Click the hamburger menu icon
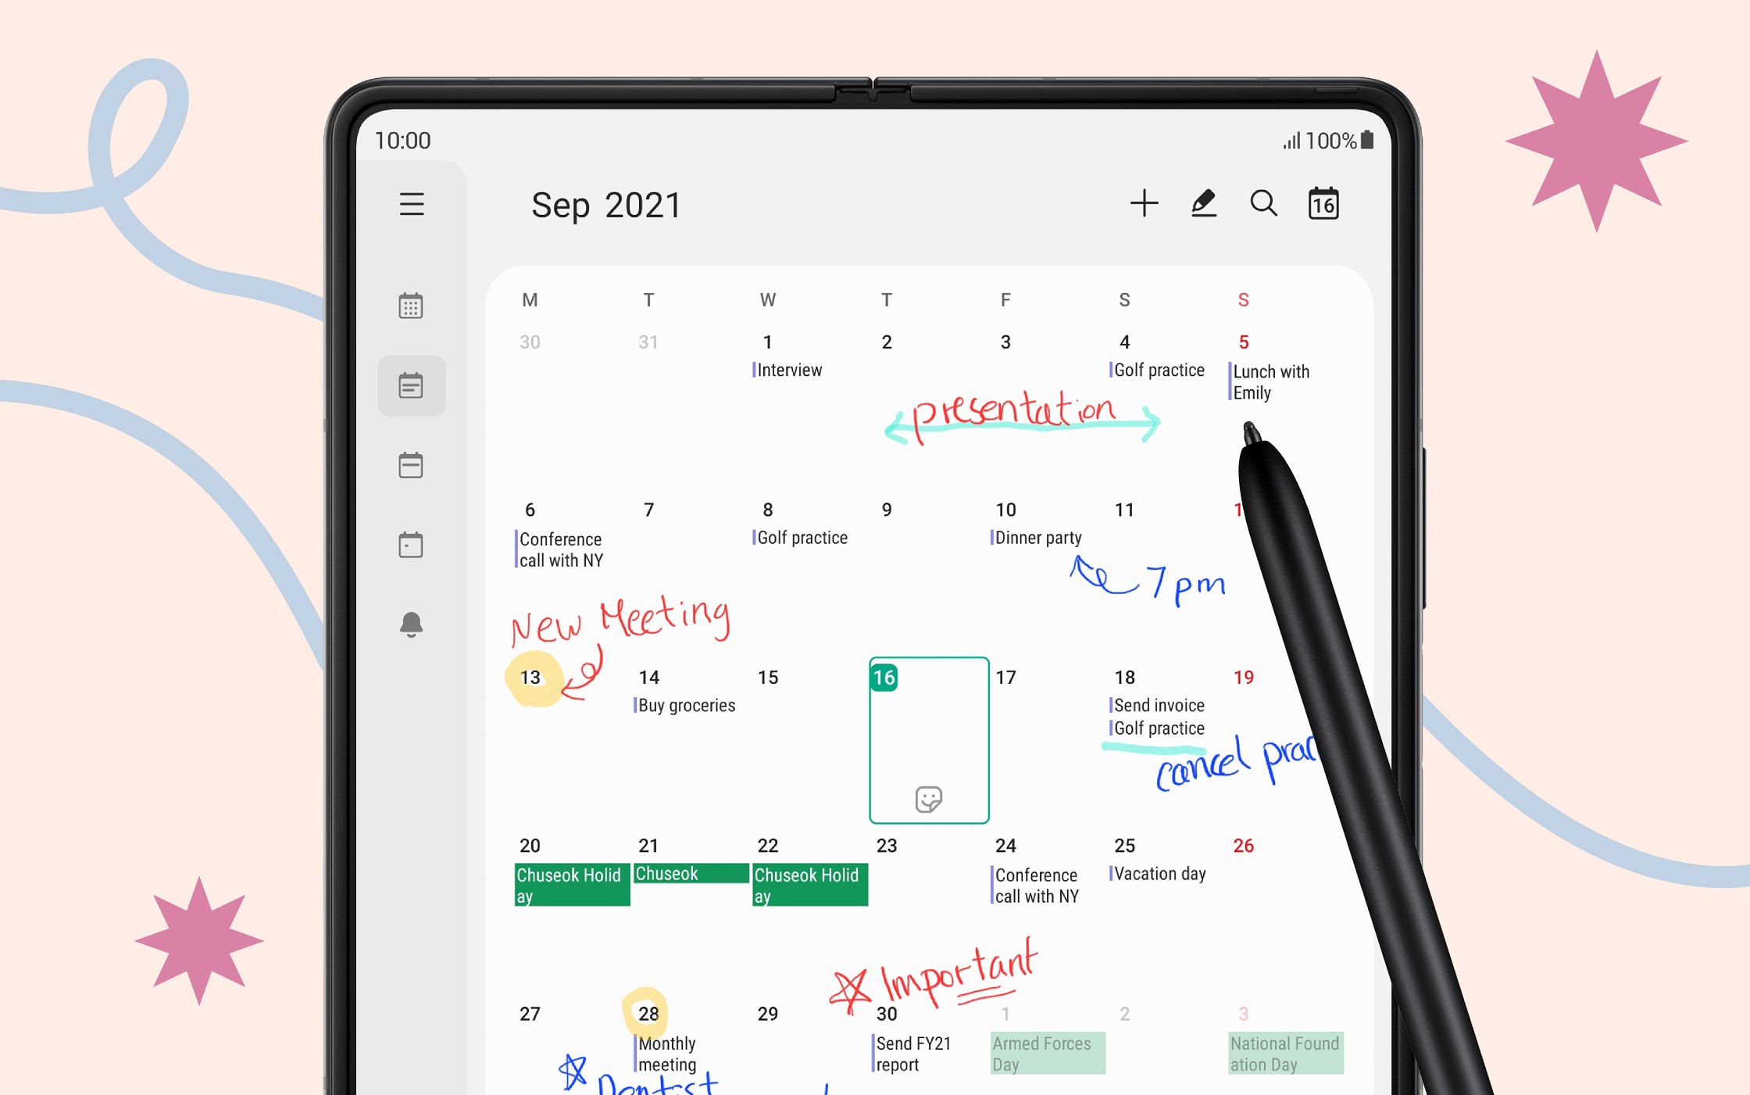 point(412,204)
